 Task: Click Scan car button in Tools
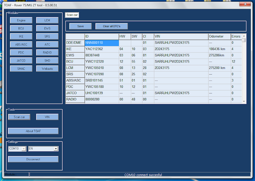tap(19, 117)
